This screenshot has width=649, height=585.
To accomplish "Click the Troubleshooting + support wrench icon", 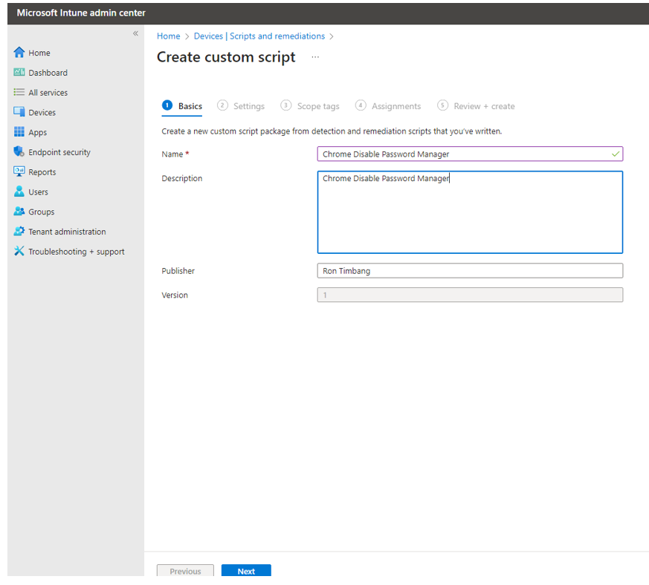I will pyautogui.click(x=19, y=251).
